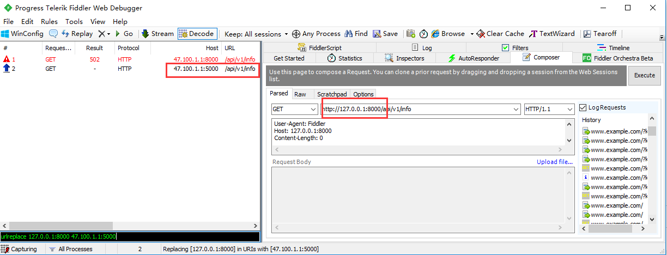Click the QuickExec command input box
Viewport: 667px width, 255px height.
click(x=130, y=237)
